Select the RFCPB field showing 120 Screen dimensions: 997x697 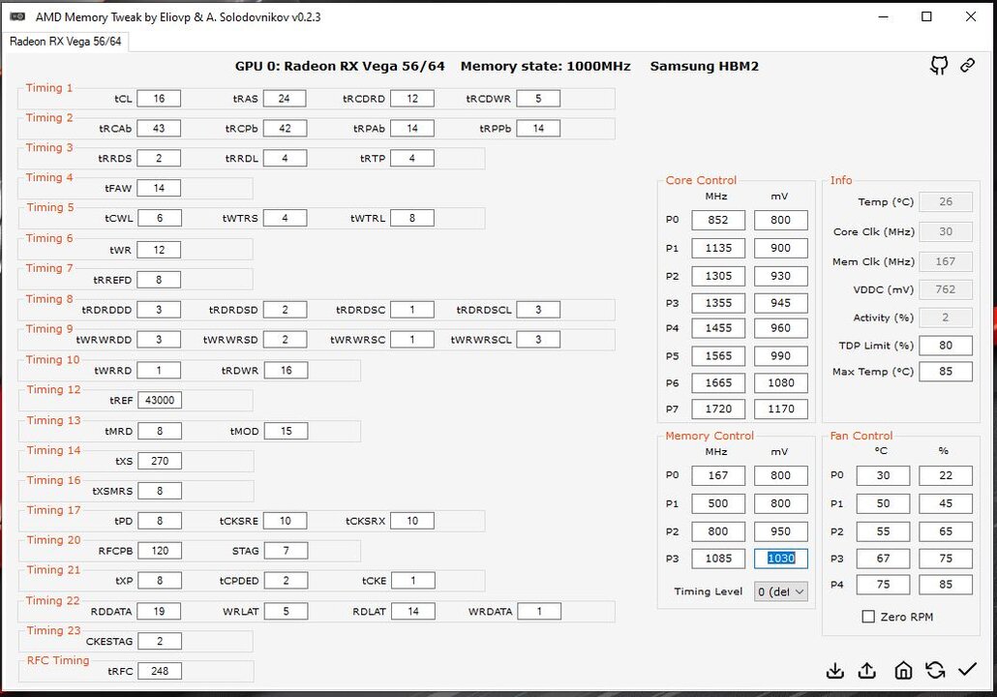160,551
